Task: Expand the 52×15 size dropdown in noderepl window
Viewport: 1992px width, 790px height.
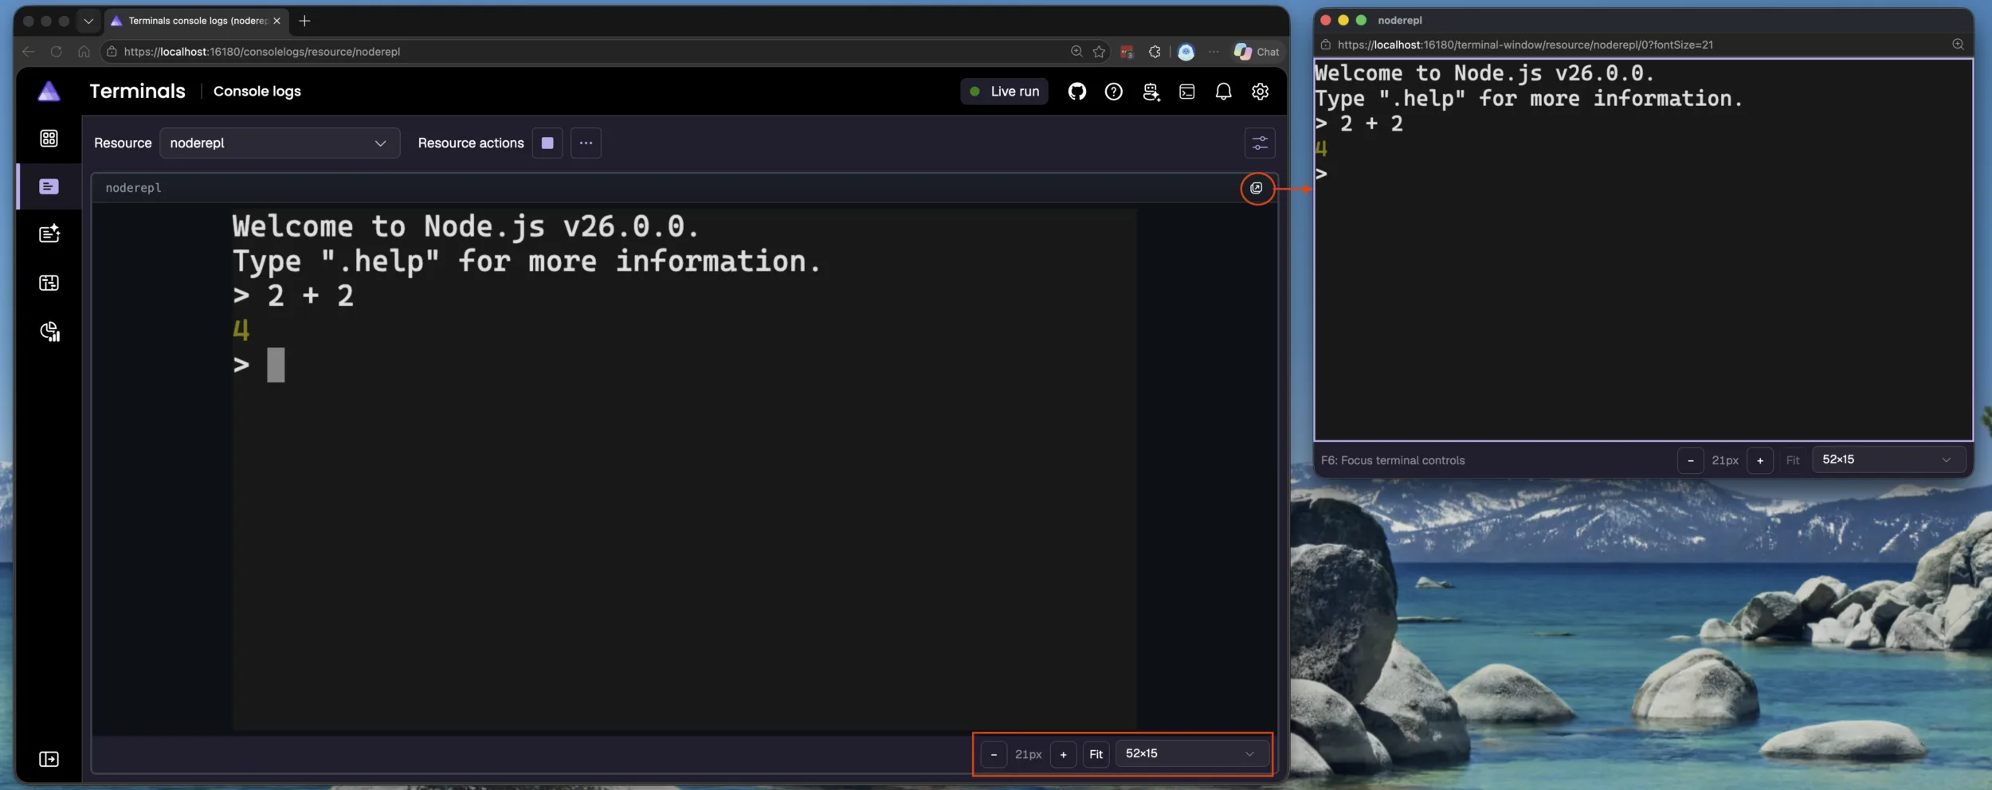Action: click(1888, 460)
